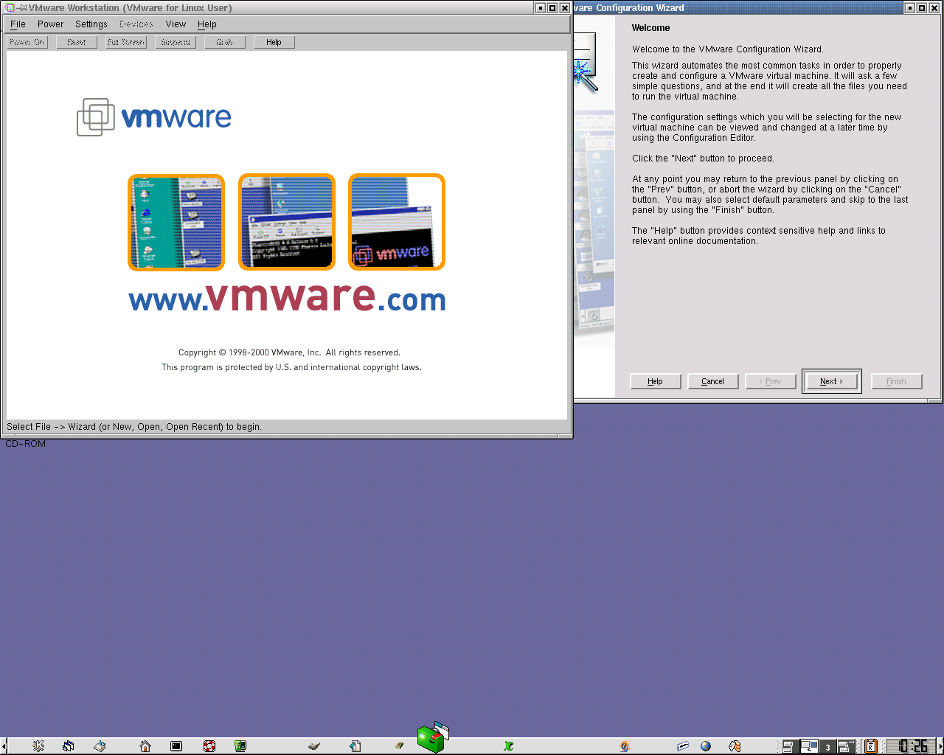Image resolution: width=944 pixels, height=755 pixels.
Task: Click the panel clock display
Action: 912,746
